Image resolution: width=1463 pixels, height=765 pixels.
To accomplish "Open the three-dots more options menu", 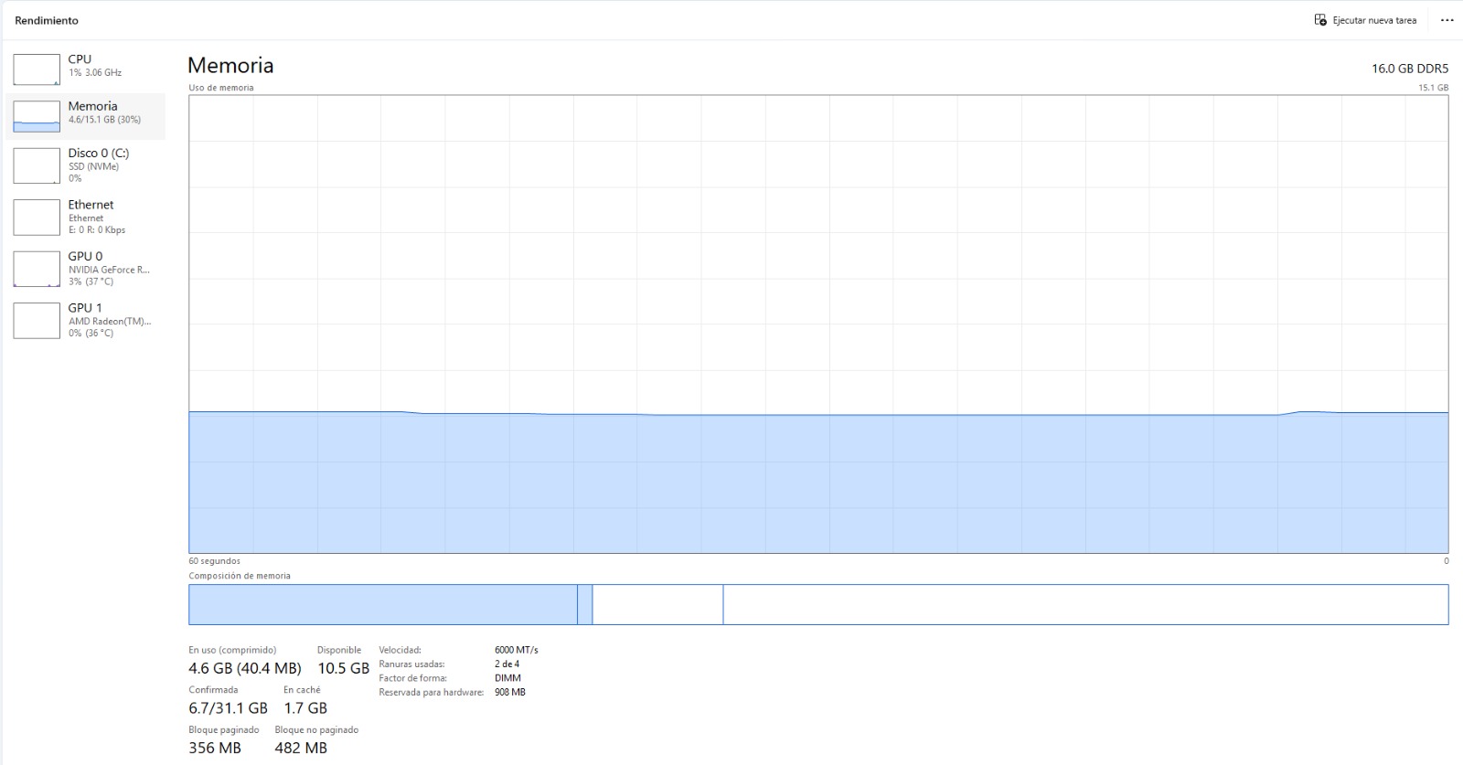I will pos(1447,20).
